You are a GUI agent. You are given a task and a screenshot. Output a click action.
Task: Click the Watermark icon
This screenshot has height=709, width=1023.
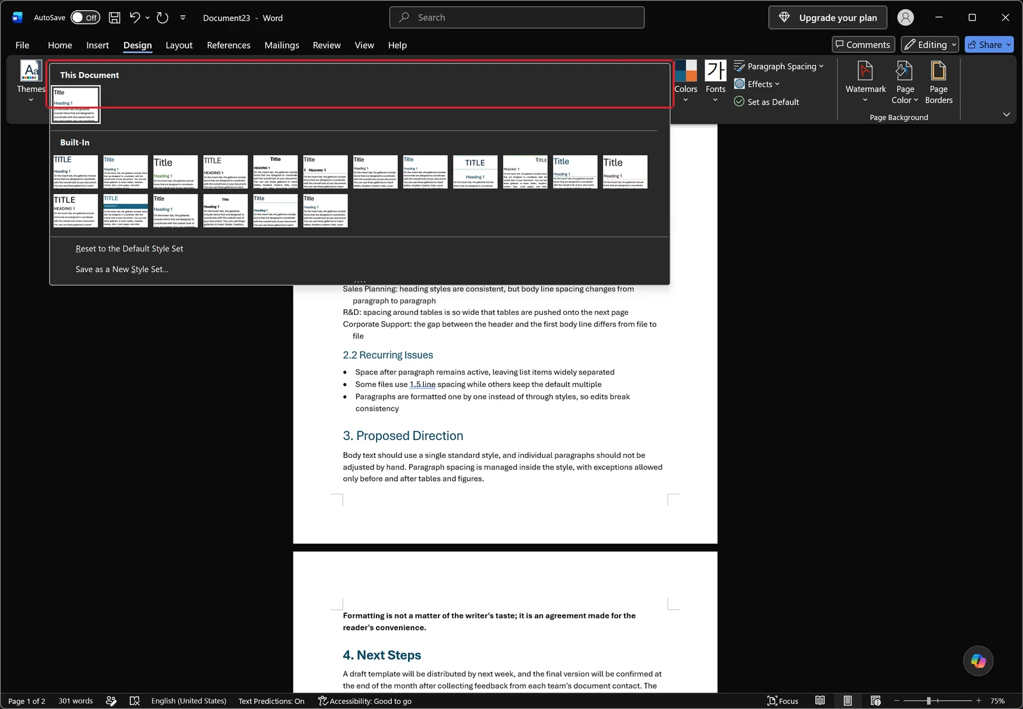865,70
